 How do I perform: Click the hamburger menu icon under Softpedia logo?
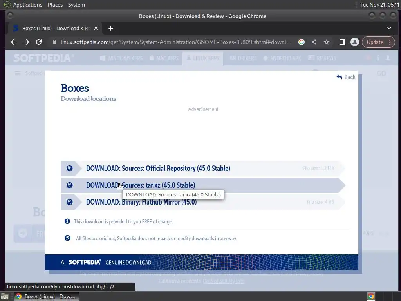[17, 73]
